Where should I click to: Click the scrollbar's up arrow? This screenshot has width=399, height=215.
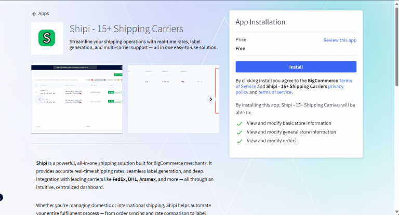pos(396,3)
